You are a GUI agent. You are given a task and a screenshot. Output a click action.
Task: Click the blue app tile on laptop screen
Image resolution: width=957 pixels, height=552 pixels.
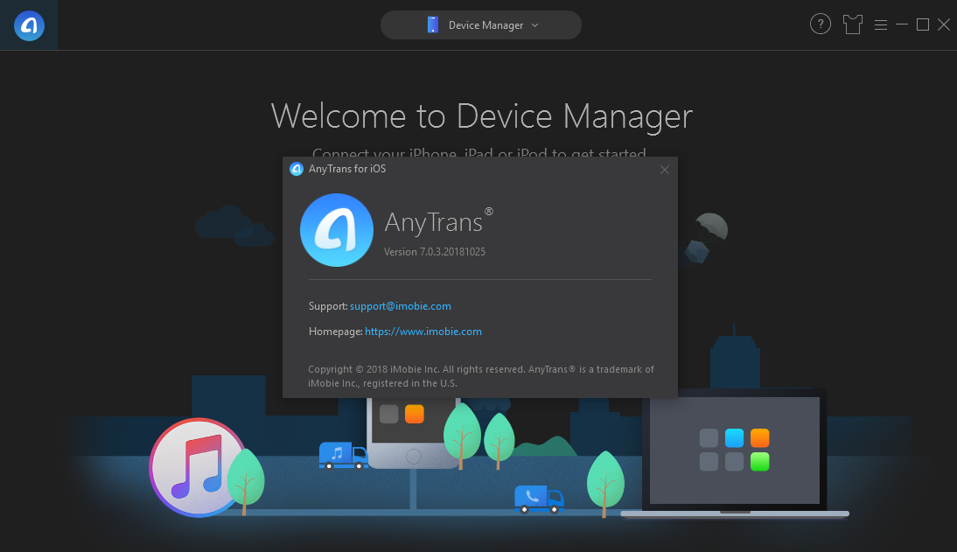734,437
